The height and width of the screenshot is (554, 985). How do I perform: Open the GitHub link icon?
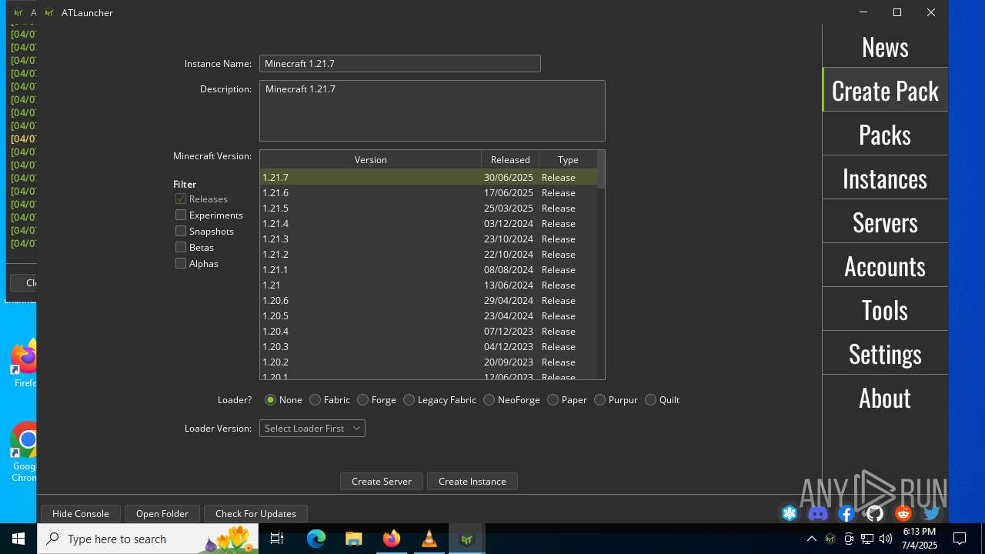point(875,513)
